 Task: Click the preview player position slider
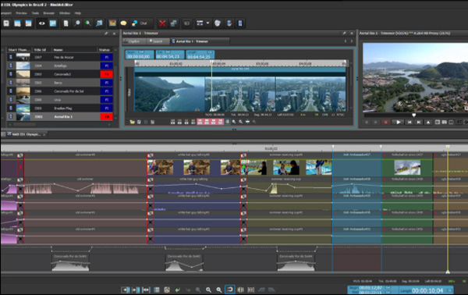pos(413,115)
